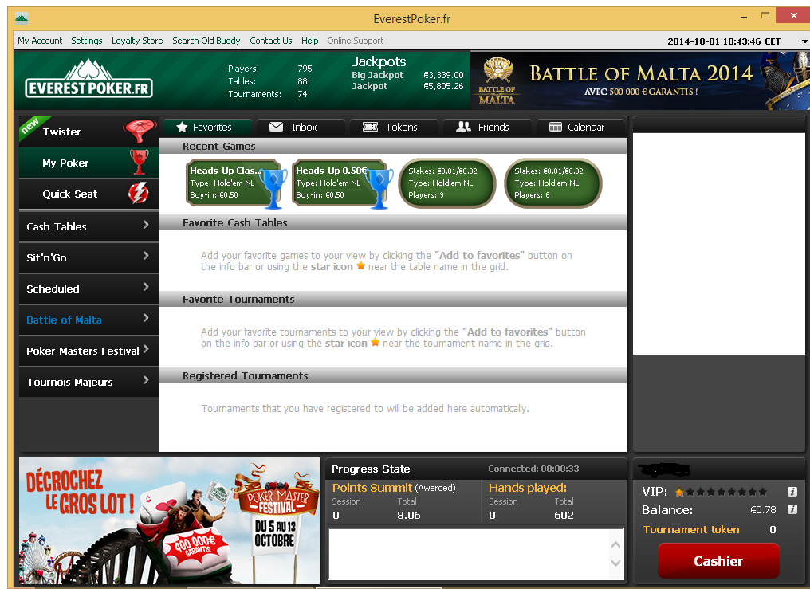Screen dimensions: 810x589
Task: Open the Contact Us menu
Action: click(271, 41)
